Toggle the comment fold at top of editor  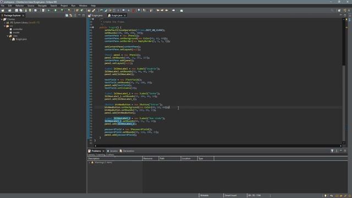pyautogui.click(x=93, y=19)
